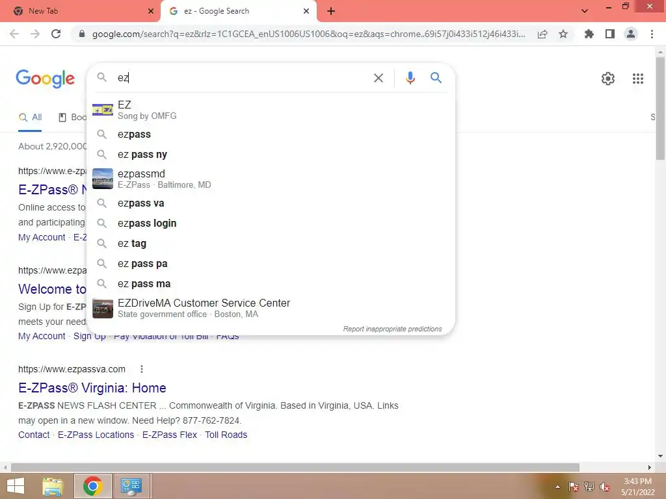Pick the ezpass va suggestion
Viewport: 666px width, 499px height.
click(x=271, y=203)
